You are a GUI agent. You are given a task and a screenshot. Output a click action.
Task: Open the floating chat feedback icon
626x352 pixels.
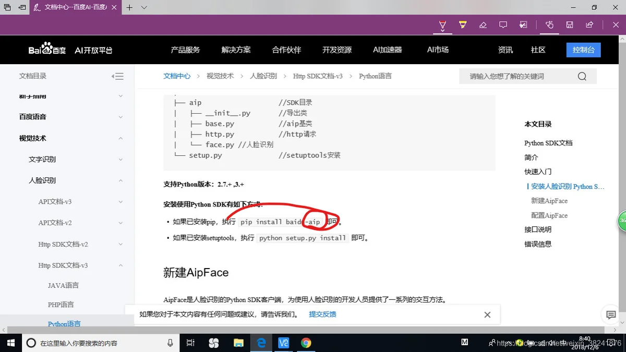tap(610, 314)
